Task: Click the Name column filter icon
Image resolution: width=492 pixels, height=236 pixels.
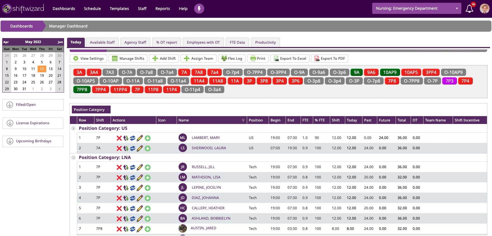Action: click(243, 120)
